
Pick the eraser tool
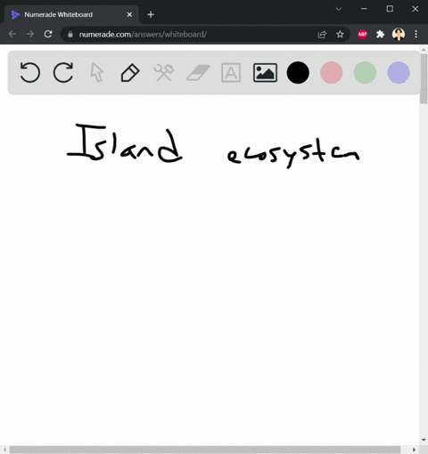coord(198,73)
